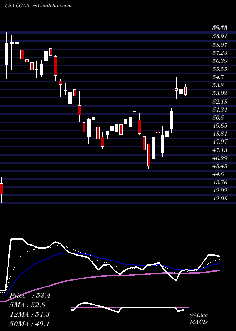Click the 49.65 price axis label
This screenshot has height=331, width=236.
[220, 126]
